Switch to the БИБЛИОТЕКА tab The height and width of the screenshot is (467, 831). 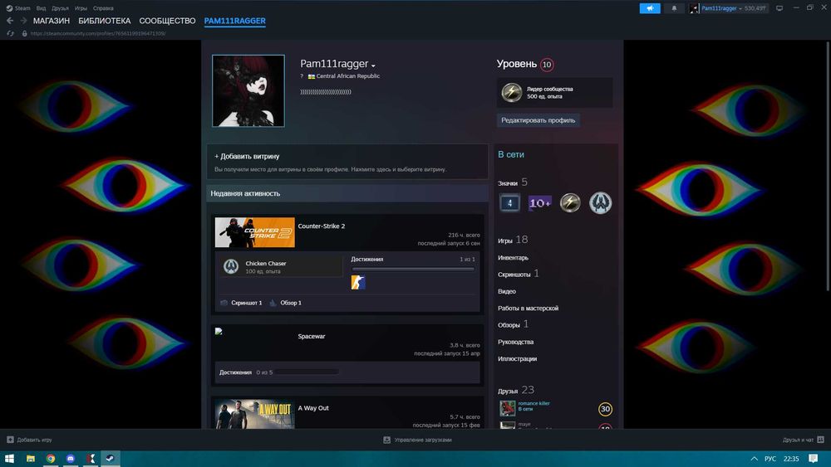click(105, 21)
